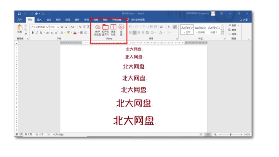Click the 替换 Replace button

[x=232, y=30]
